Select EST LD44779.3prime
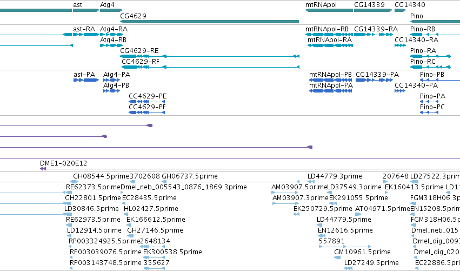Image resolution: width=460 pixels, height=271 pixels. (x=335, y=176)
